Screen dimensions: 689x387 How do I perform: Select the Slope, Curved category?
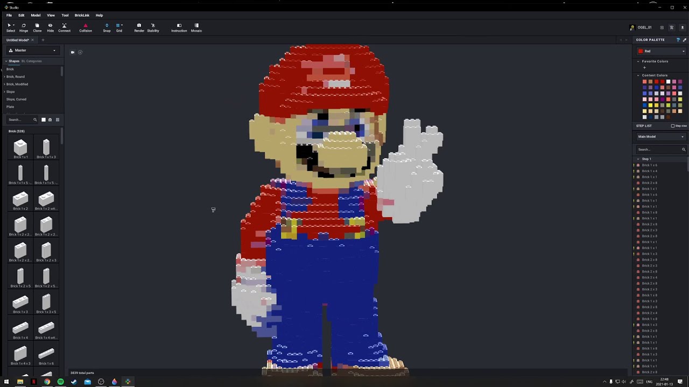click(x=16, y=99)
